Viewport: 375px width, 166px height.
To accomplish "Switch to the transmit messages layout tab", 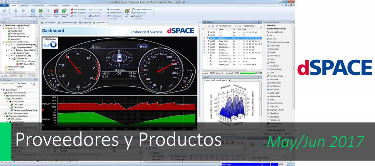I will [x=68, y=23].
